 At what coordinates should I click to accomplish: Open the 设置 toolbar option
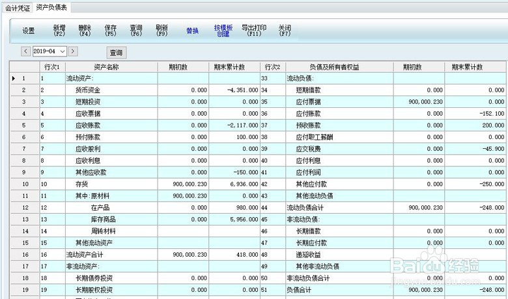tap(28, 31)
